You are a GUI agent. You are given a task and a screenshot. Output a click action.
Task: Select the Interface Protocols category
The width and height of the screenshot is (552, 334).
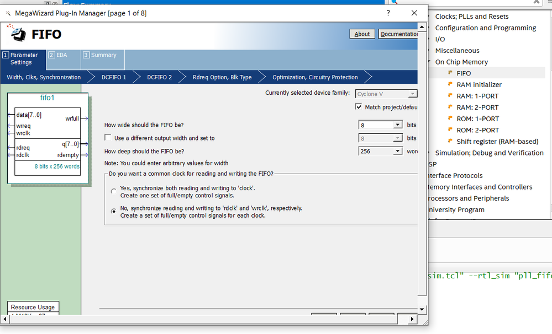[x=455, y=176]
